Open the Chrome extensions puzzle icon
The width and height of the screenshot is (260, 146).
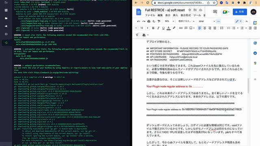pos(244,3)
